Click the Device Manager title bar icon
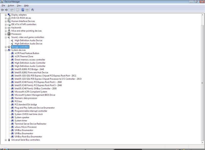205x150 pixels. [x=2, y=2]
